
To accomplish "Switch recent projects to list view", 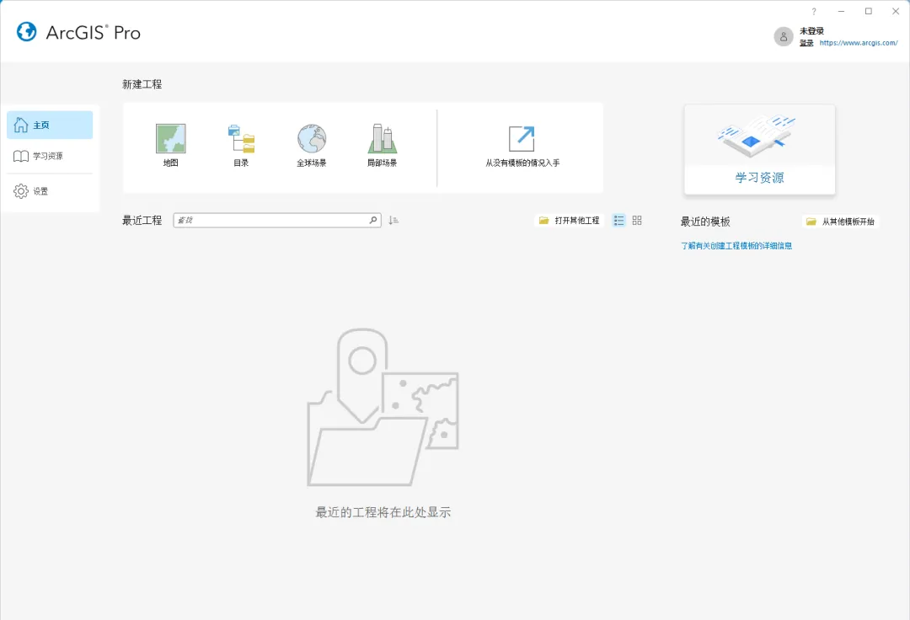I will [x=618, y=221].
